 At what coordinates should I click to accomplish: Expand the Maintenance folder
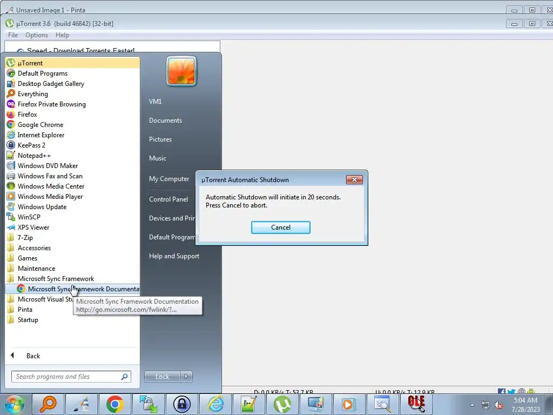click(x=73, y=268)
